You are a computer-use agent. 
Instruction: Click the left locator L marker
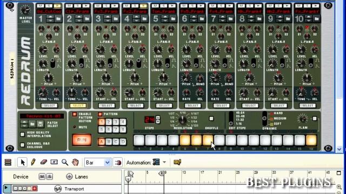pos(130,174)
